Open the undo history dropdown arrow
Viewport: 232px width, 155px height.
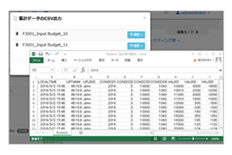[x=51, y=54]
